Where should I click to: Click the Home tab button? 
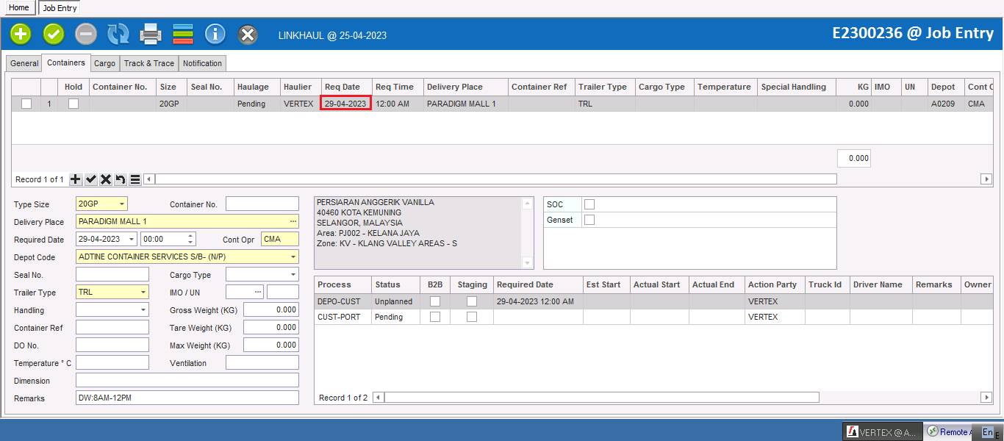click(x=19, y=7)
